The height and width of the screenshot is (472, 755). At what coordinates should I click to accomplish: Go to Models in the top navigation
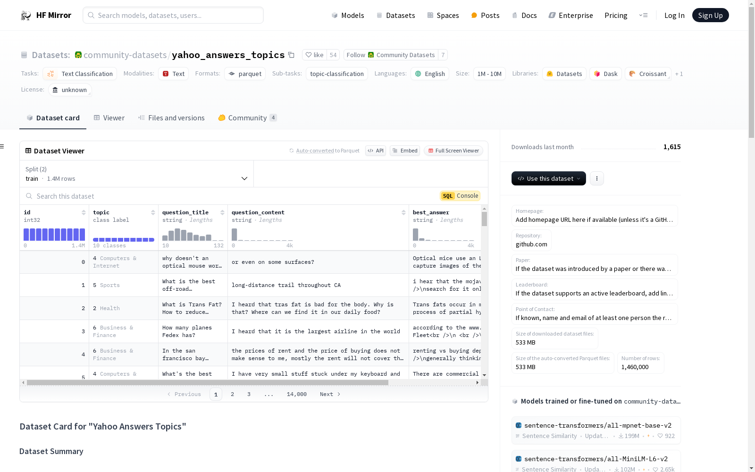pyautogui.click(x=348, y=15)
